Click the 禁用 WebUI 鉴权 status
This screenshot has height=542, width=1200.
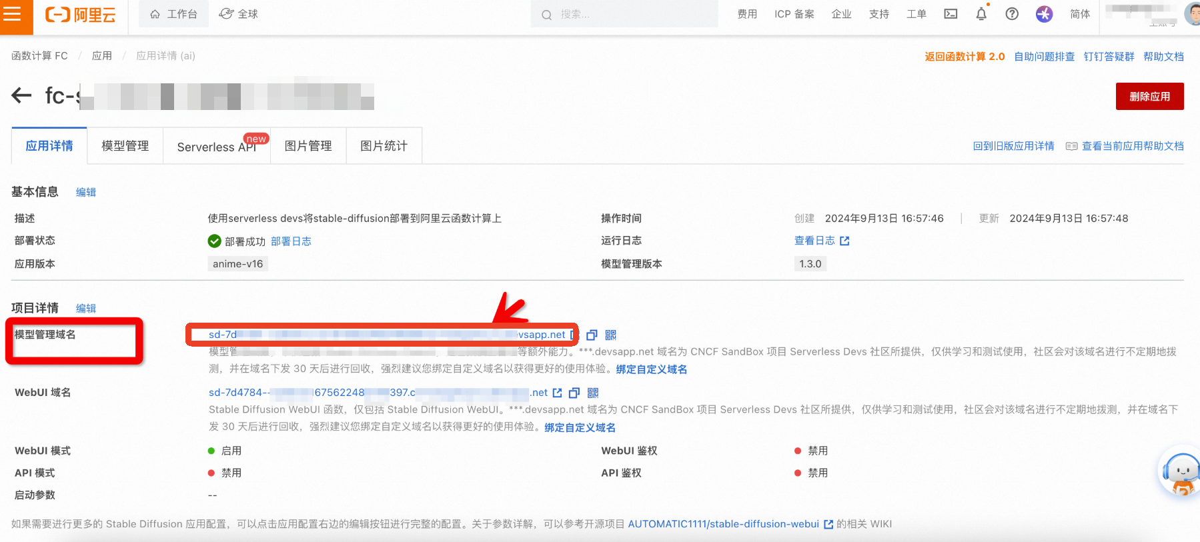point(817,451)
